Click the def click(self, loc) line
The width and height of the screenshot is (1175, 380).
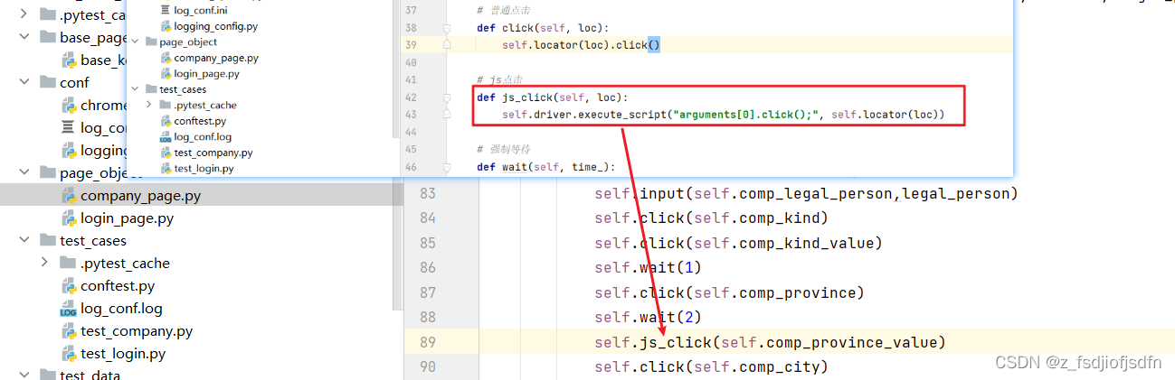coord(543,28)
